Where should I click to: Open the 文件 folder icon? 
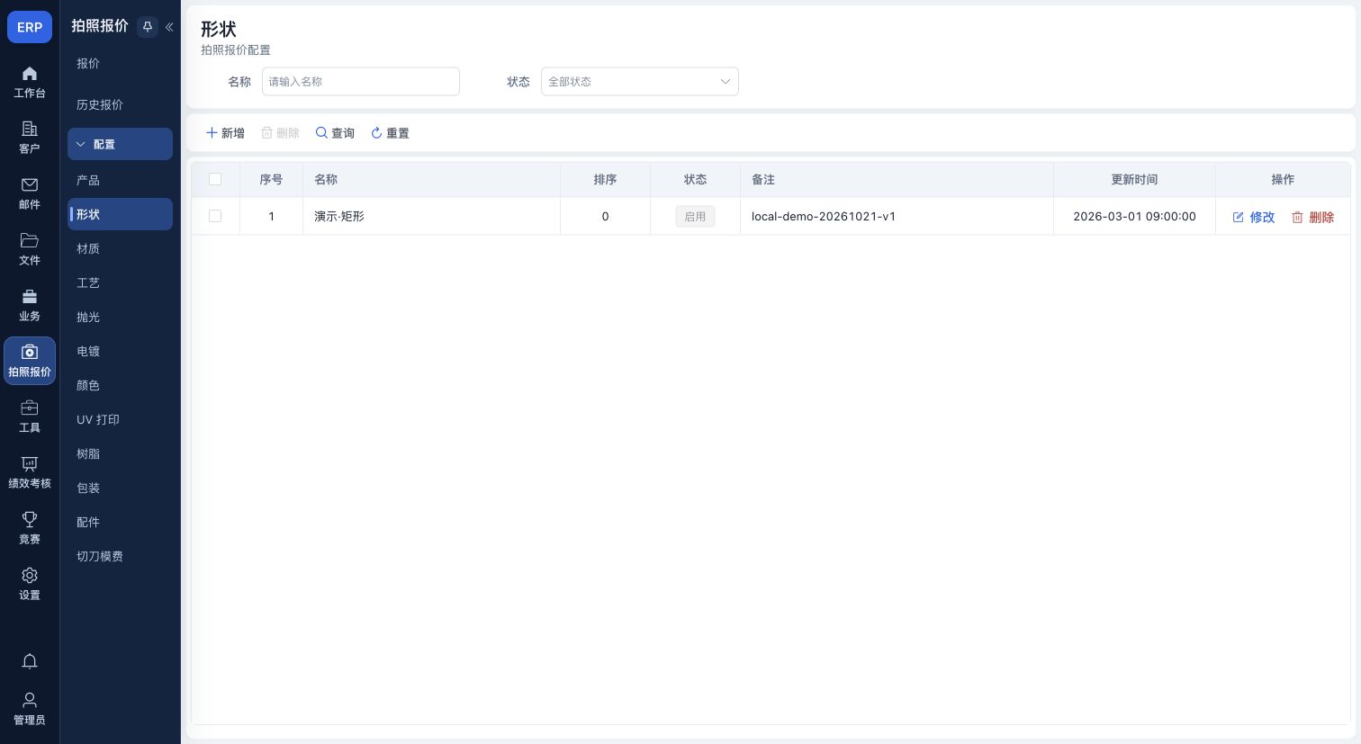(x=30, y=249)
